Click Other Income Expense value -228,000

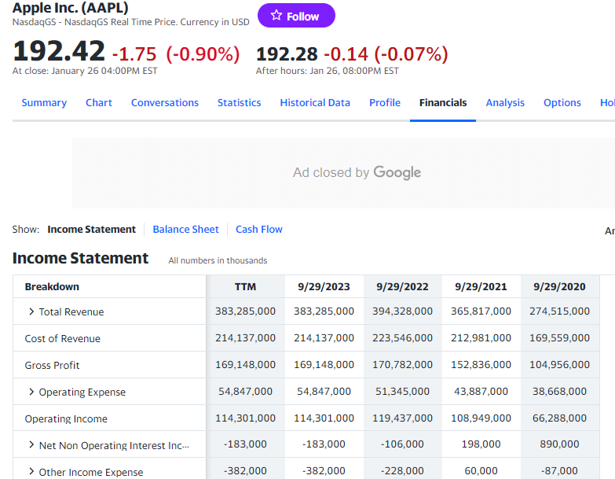(x=402, y=470)
